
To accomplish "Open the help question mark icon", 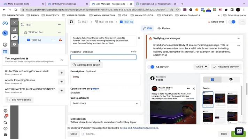I will [x=5, y=129].
